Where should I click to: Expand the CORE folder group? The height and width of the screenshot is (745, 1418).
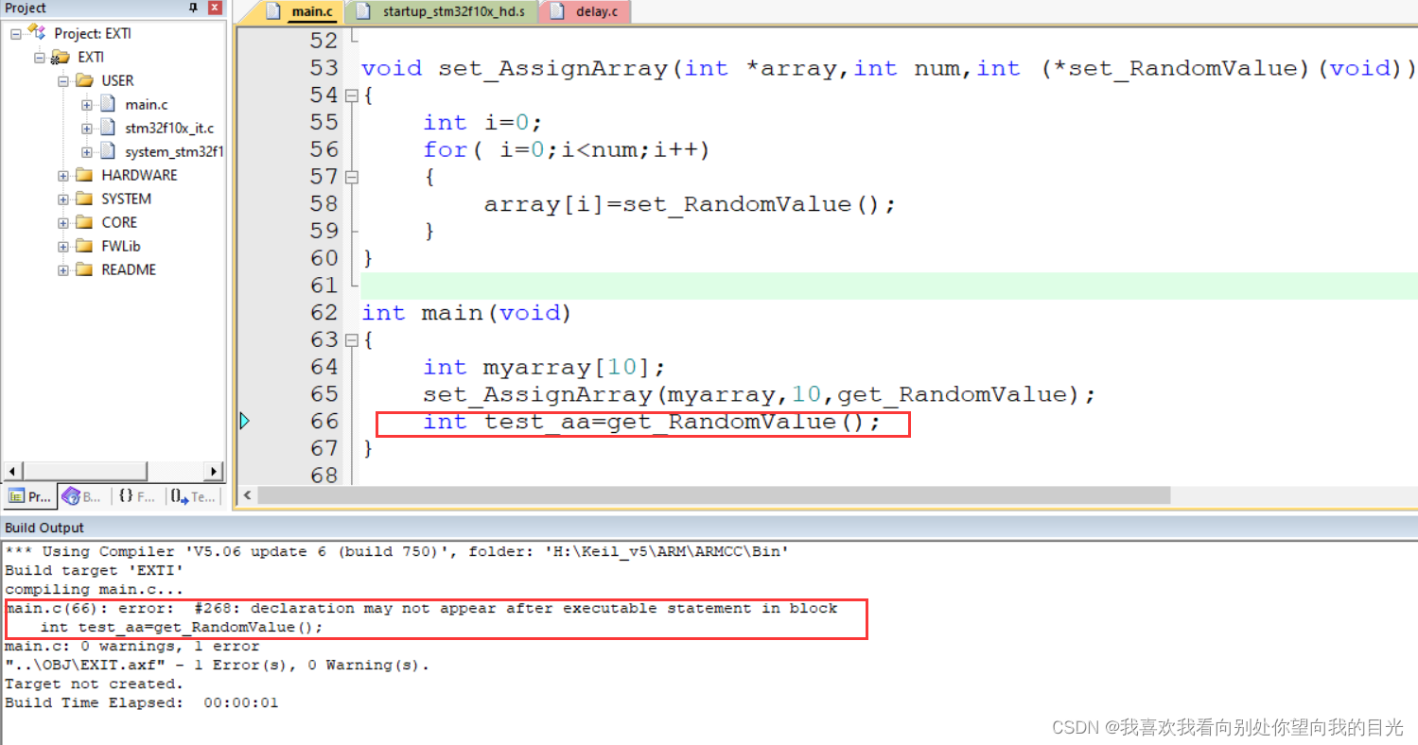coord(63,222)
